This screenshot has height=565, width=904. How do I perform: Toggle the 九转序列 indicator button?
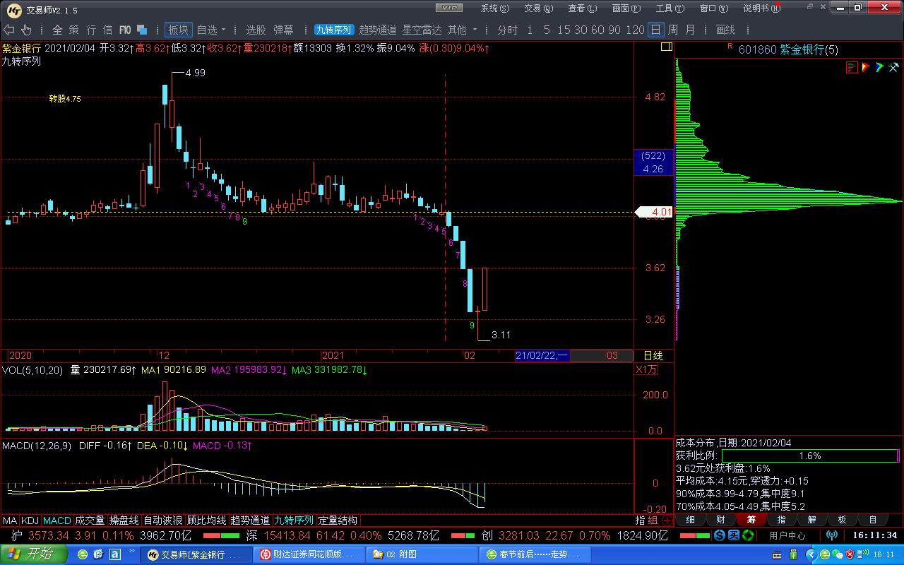tap(334, 30)
